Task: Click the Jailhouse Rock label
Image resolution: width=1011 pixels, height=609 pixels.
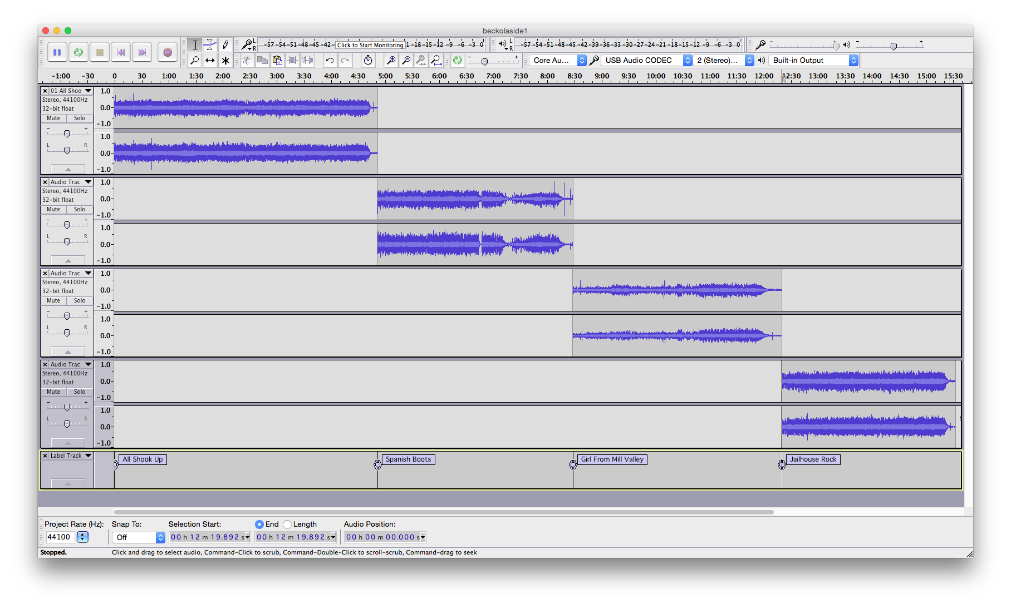Action: 813,459
